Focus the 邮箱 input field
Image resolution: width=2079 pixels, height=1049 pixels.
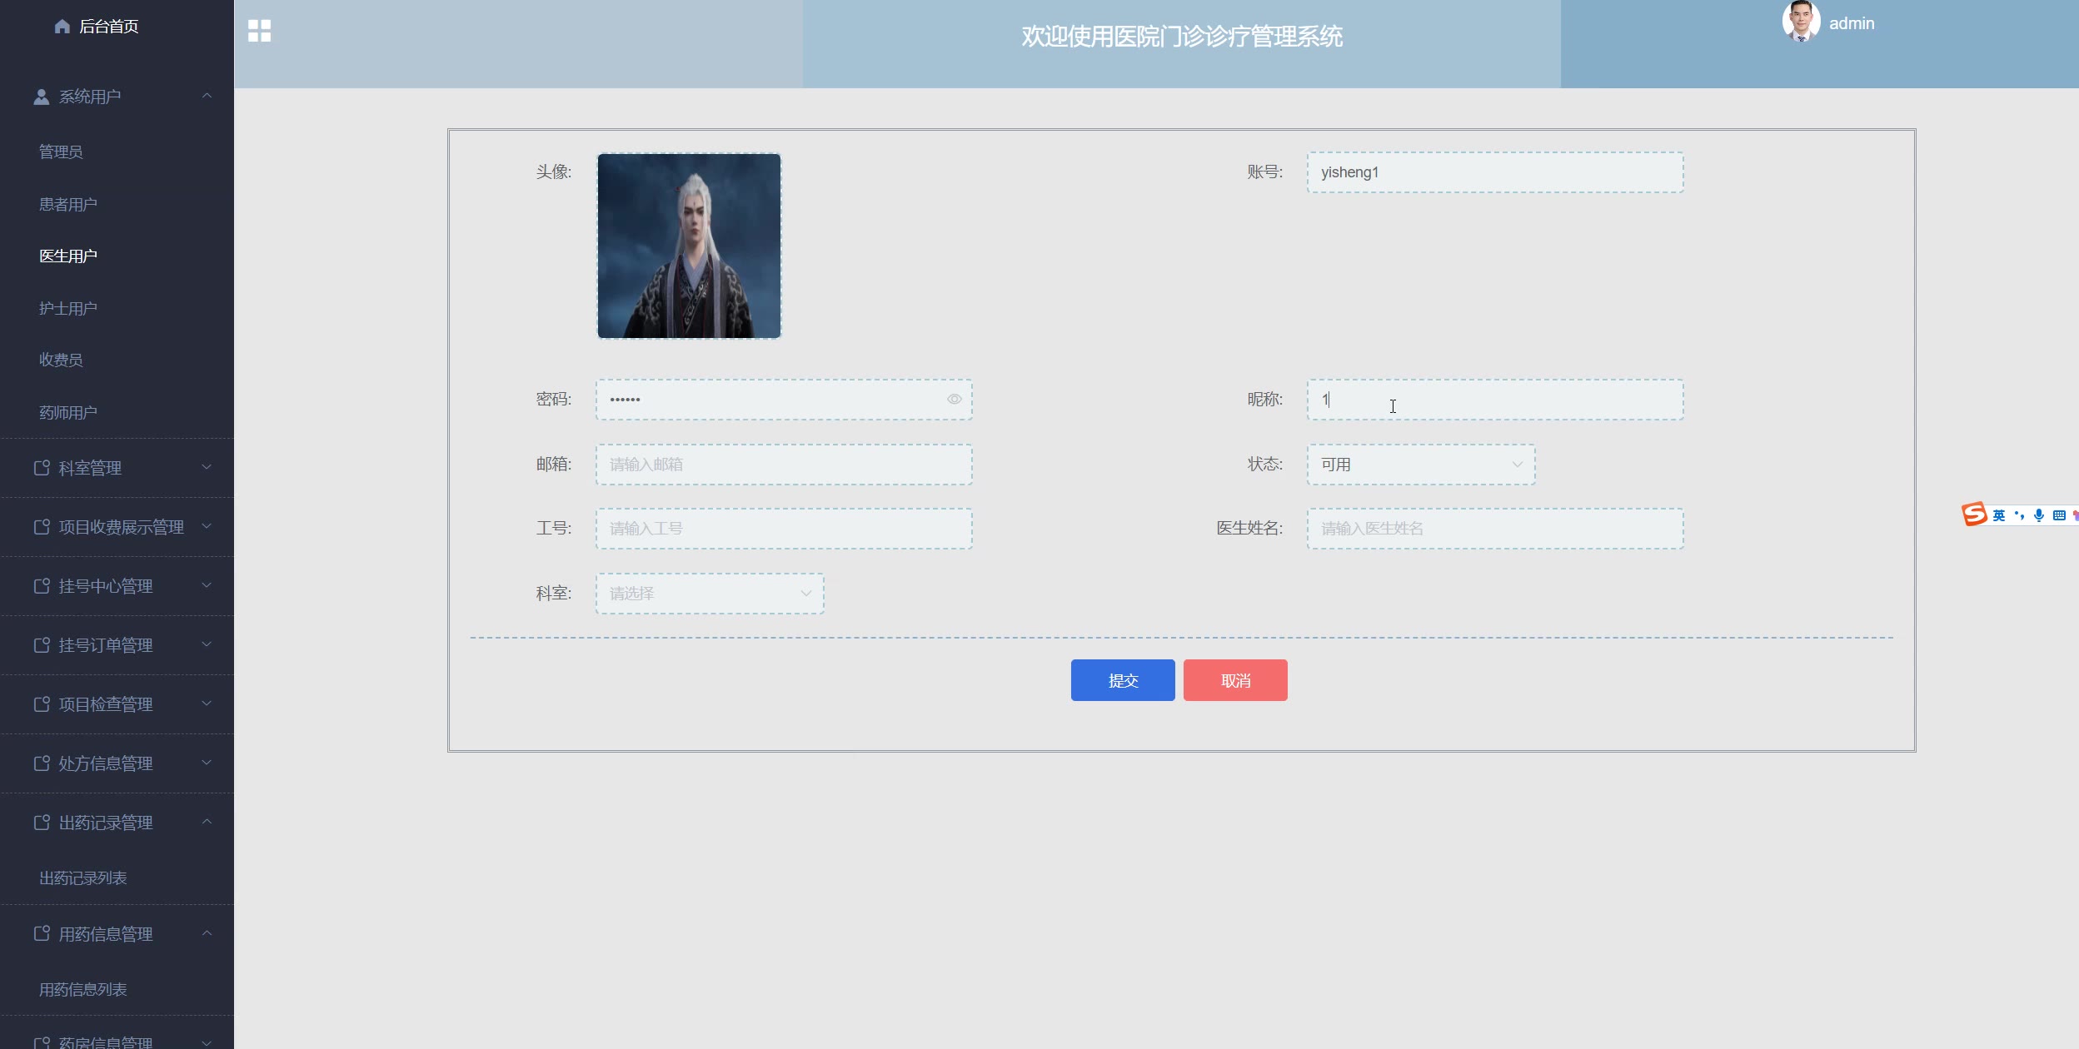point(784,465)
